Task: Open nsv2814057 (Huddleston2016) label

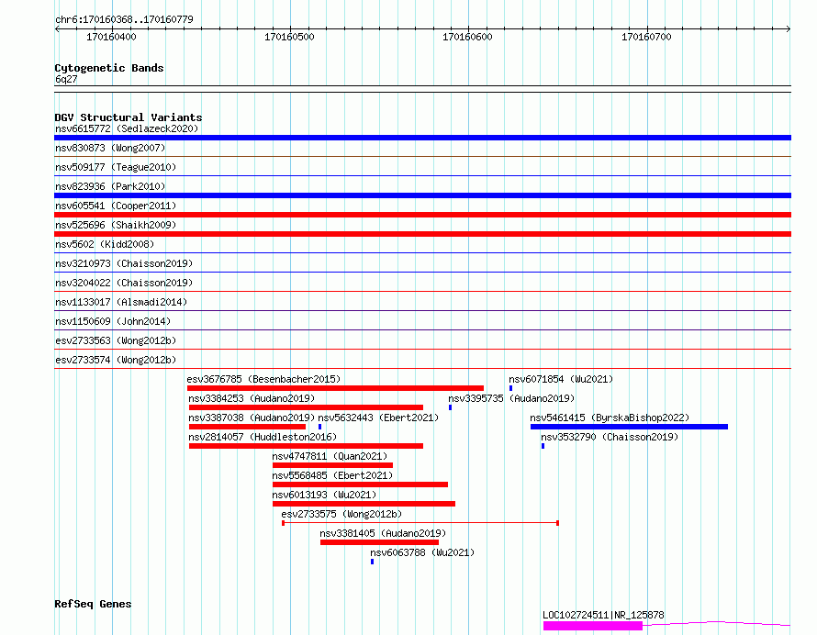Action: coord(263,437)
